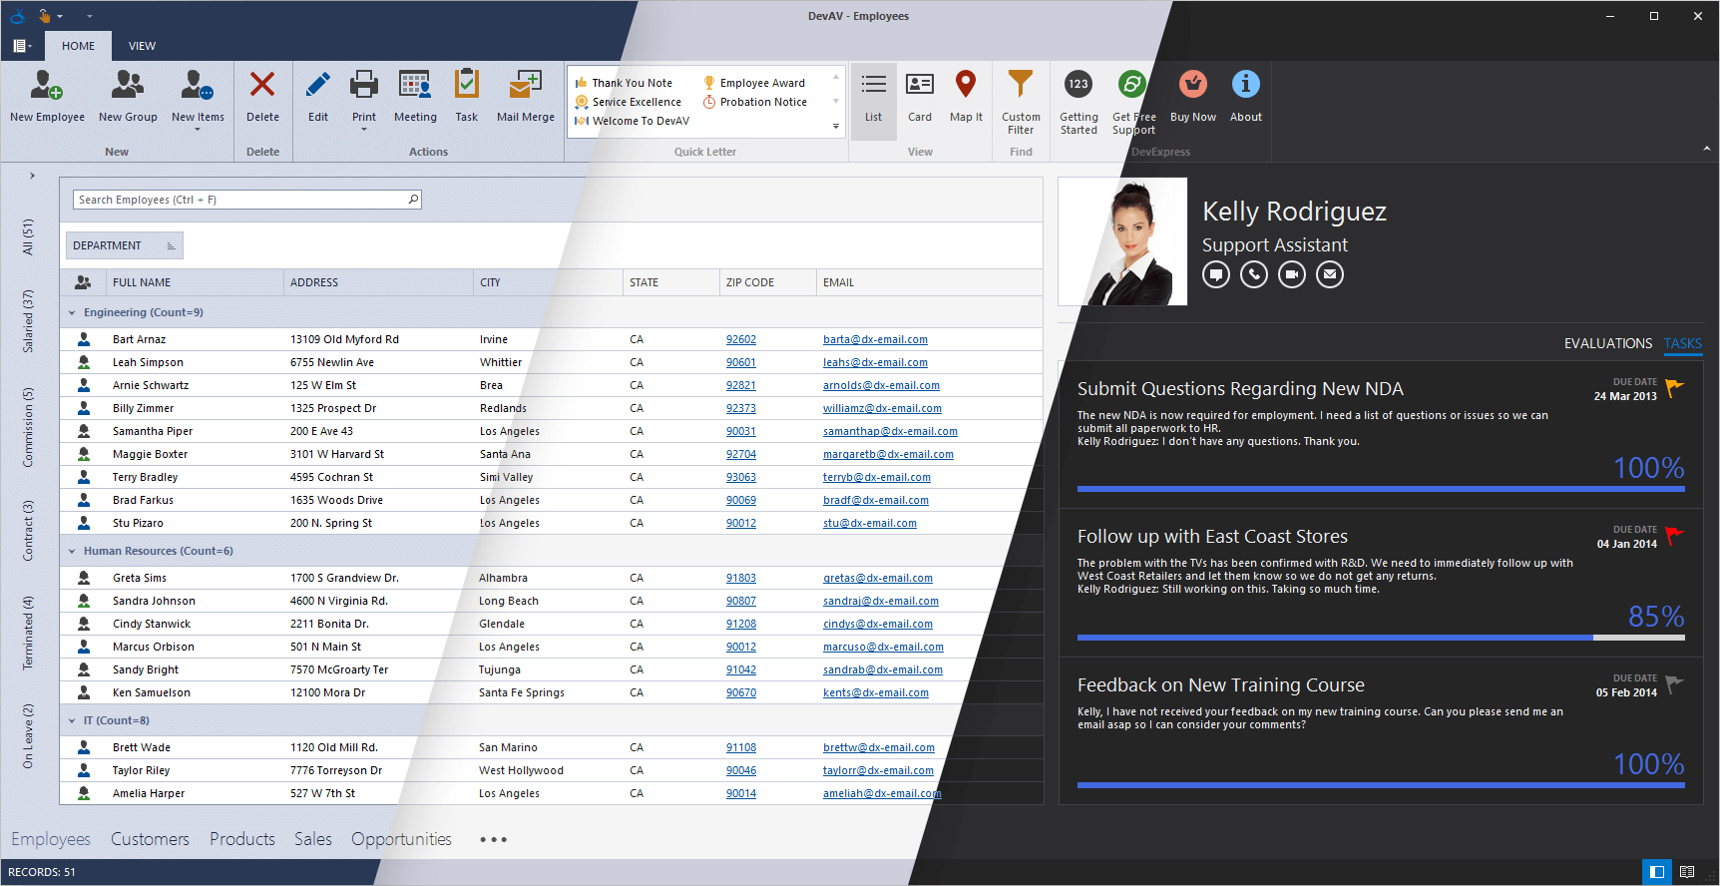Click the search magnifier icon
The height and width of the screenshot is (886, 1720).
pos(413,200)
